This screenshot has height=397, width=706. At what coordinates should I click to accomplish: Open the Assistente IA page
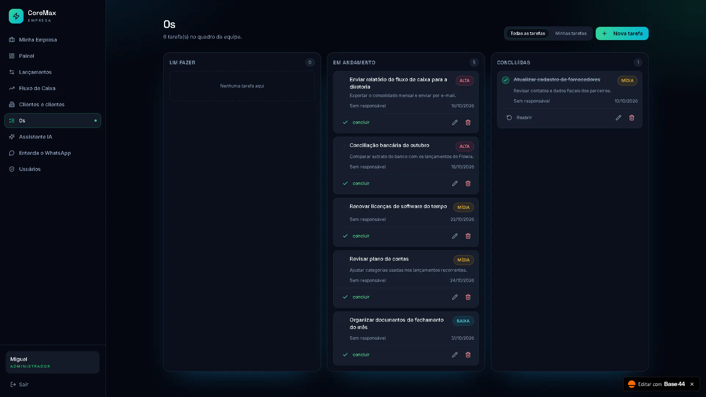[x=53, y=137]
